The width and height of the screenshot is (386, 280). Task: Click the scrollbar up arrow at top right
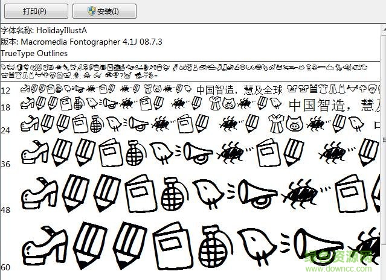tap(384, 30)
